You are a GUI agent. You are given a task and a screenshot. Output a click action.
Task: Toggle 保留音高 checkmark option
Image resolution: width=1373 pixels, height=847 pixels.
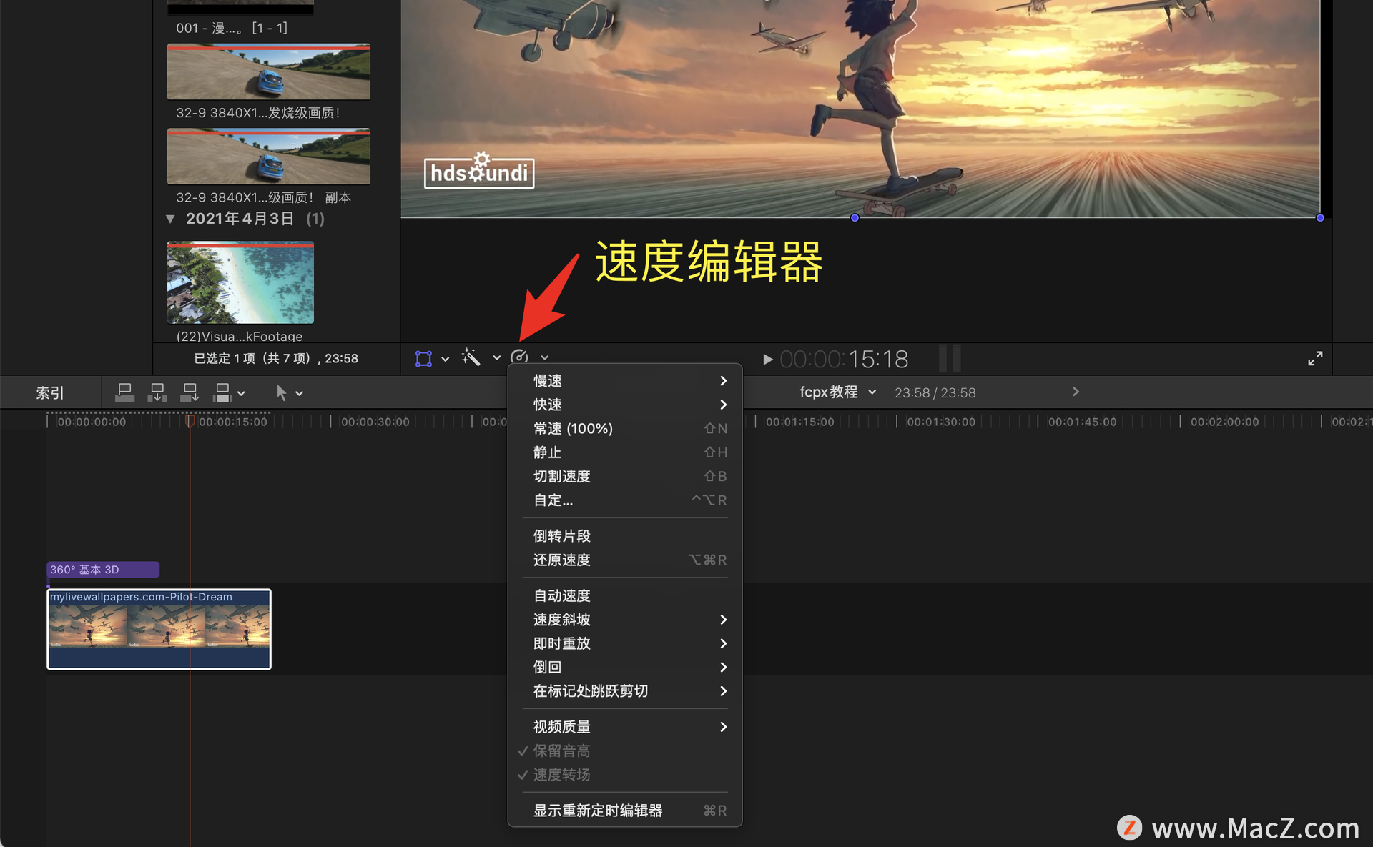coord(625,751)
